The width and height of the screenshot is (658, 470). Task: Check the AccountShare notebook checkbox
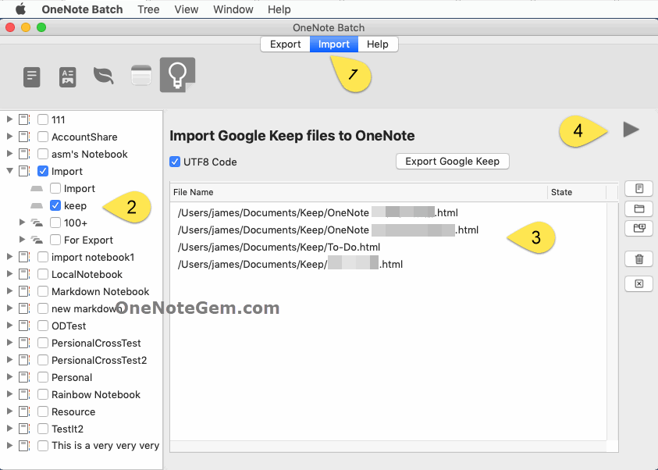click(43, 137)
